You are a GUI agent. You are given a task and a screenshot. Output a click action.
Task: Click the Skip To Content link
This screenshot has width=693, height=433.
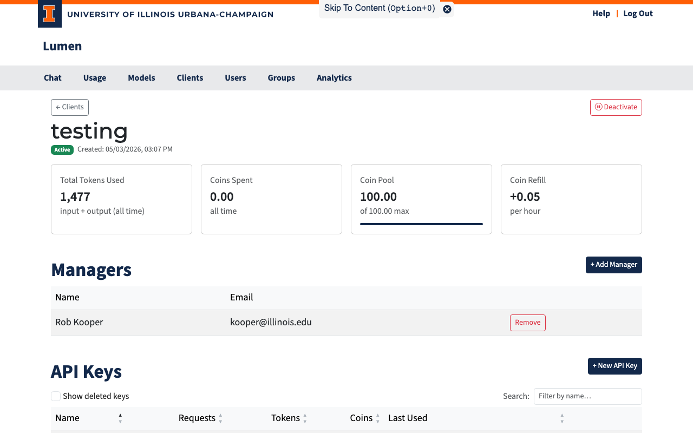(x=380, y=8)
